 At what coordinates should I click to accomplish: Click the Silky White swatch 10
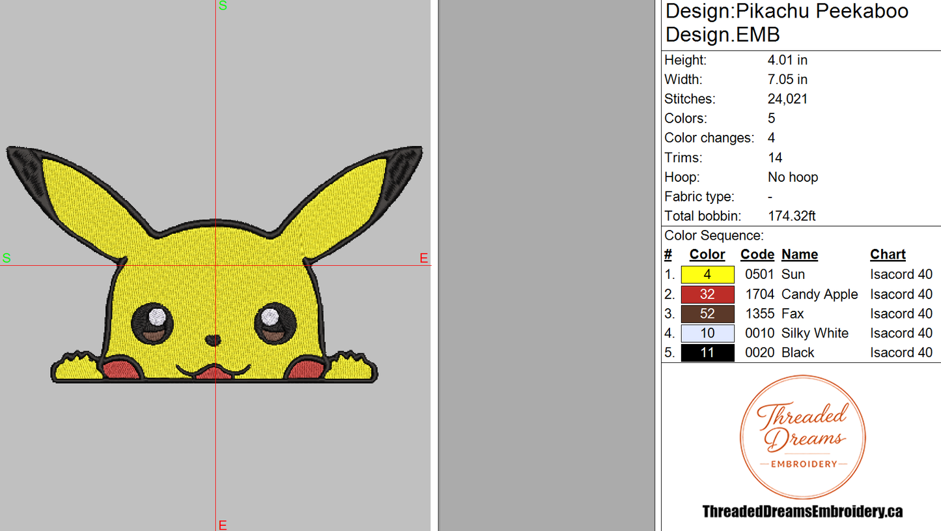(707, 333)
